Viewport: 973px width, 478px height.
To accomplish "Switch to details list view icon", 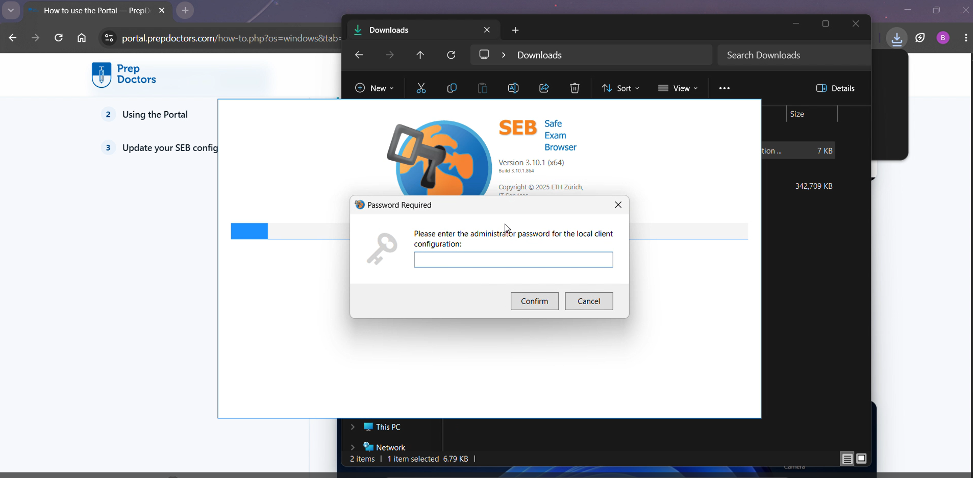I will tap(847, 459).
